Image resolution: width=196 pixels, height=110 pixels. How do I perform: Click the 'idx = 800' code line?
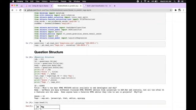tap(39, 59)
